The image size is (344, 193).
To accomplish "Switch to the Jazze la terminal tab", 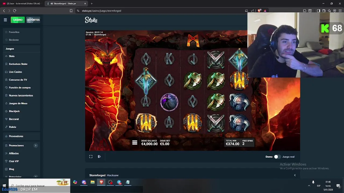I will [x=22, y=3].
